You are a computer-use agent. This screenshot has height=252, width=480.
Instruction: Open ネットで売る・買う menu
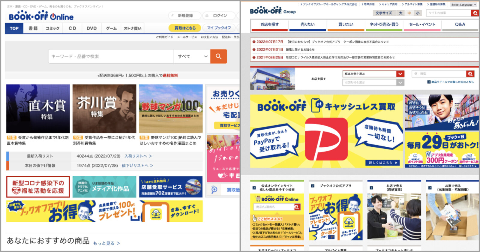click(384, 25)
